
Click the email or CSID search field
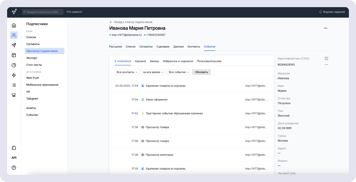[x=43, y=12]
